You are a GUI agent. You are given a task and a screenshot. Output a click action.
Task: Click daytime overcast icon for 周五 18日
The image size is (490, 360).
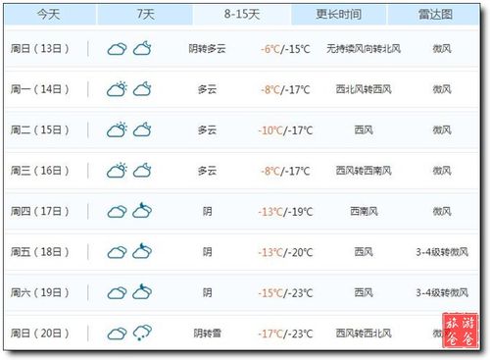coord(117,252)
